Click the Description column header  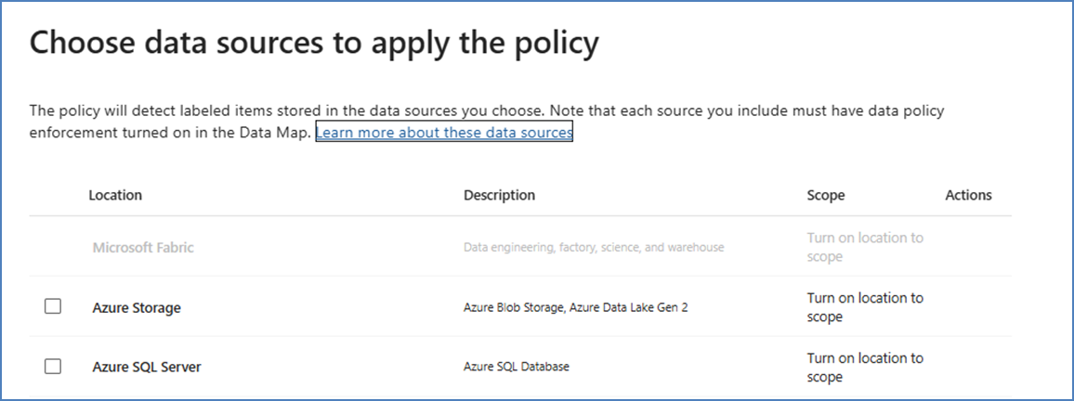(499, 195)
